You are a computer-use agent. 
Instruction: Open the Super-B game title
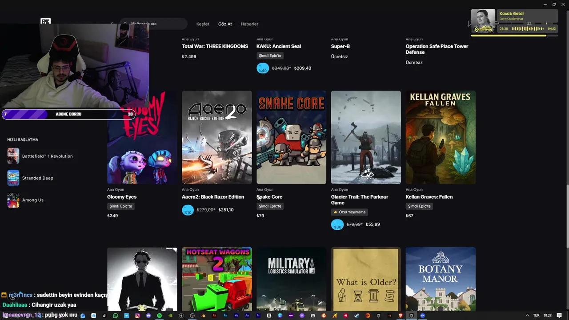(341, 46)
